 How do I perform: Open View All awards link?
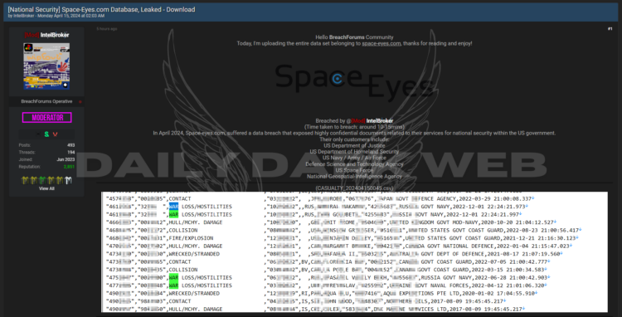tap(46, 188)
